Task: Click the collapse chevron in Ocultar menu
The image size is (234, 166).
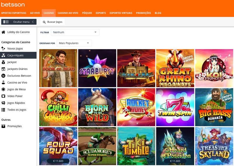Action: coord(33,22)
